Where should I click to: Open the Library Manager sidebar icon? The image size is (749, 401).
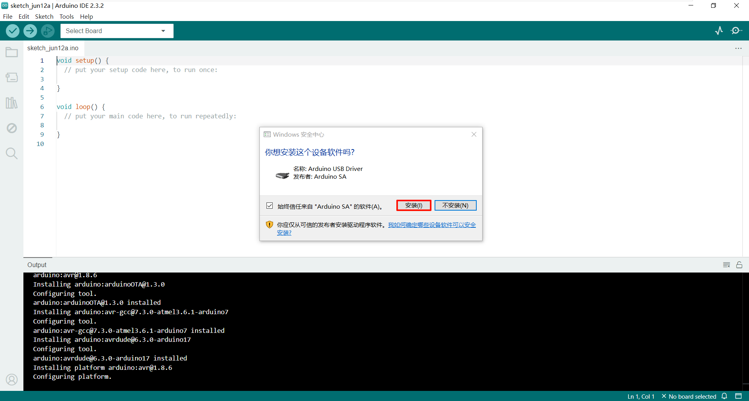[12, 103]
